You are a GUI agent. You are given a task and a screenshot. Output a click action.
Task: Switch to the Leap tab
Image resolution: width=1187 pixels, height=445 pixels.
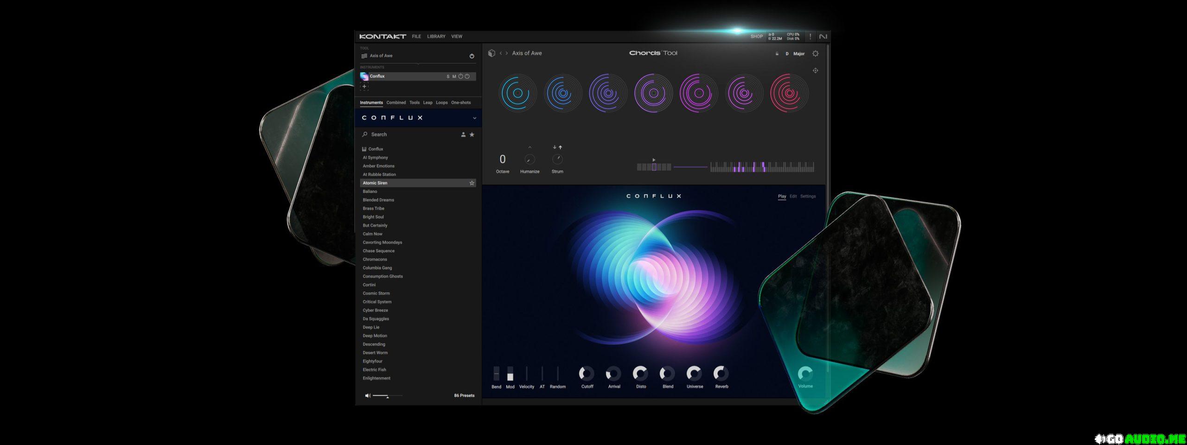[428, 102]
